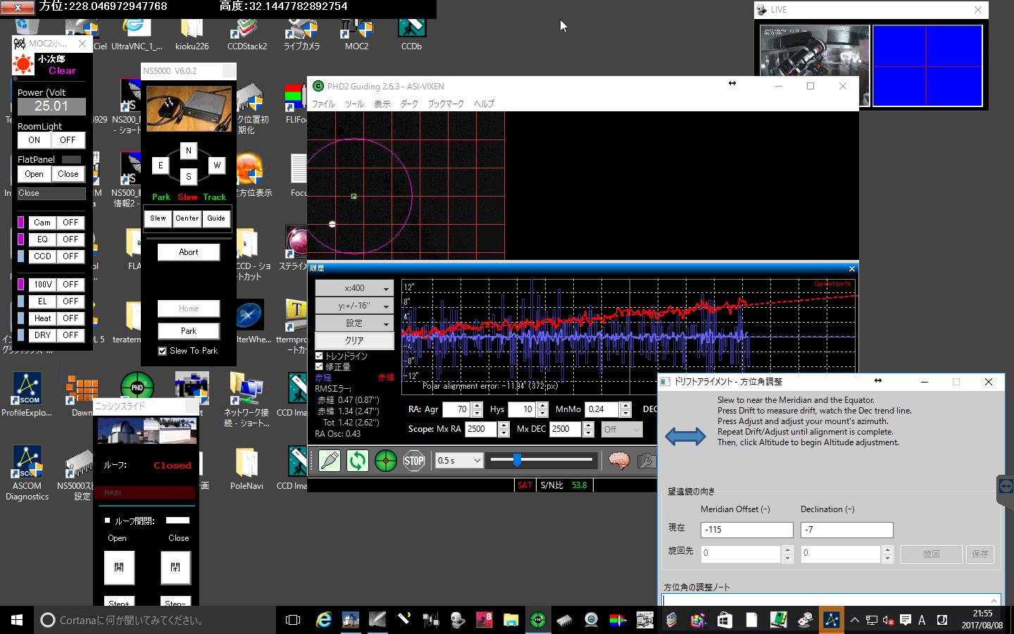Click FlatPanel Open button
The width and height of the screenshot is (1014, 634).
pos(34,174)
